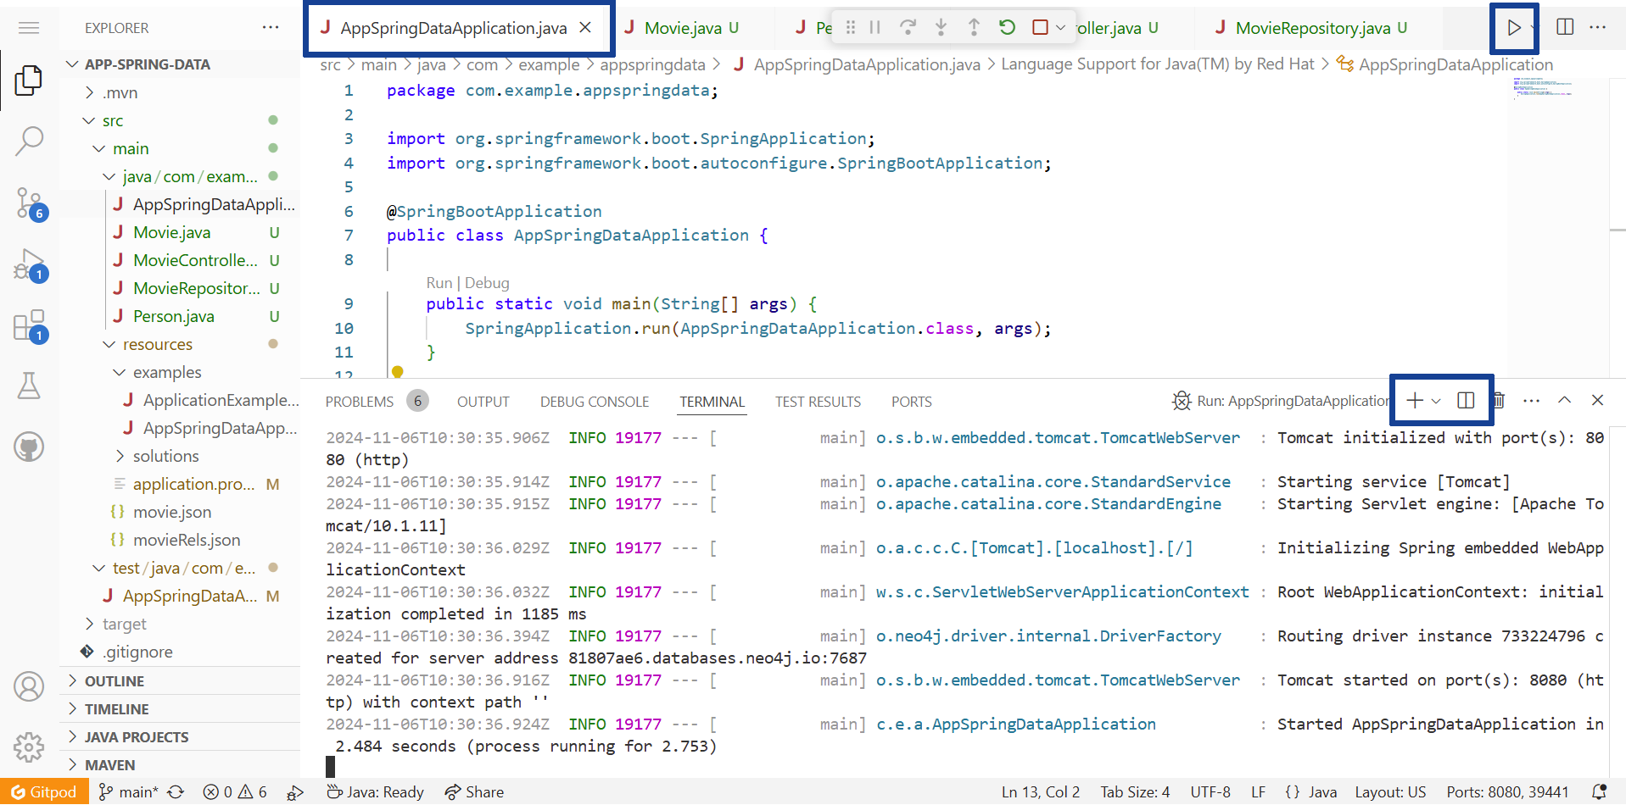This screenshot has height=805, width=1626.
Task: Click the code minimap overview
Action: click(1543, 88)
